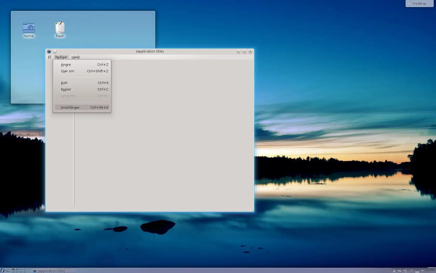Image resolution: width=436 pixels, height=273 pixels.
Task: Open the Hjelp menu
Action: pos(76,57)
